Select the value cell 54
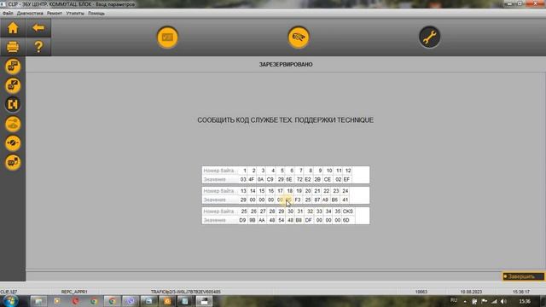The width and height of the screenshot is (546, 307). click(282, 220)
